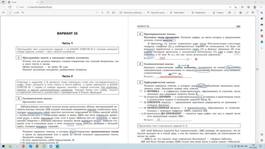265x149 pixels.
Task: Activate the 'Выделение' highlight tool
Action: (x=198, y=12)
